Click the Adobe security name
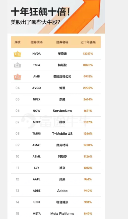The image size is (128, 219). coord(62,191)
